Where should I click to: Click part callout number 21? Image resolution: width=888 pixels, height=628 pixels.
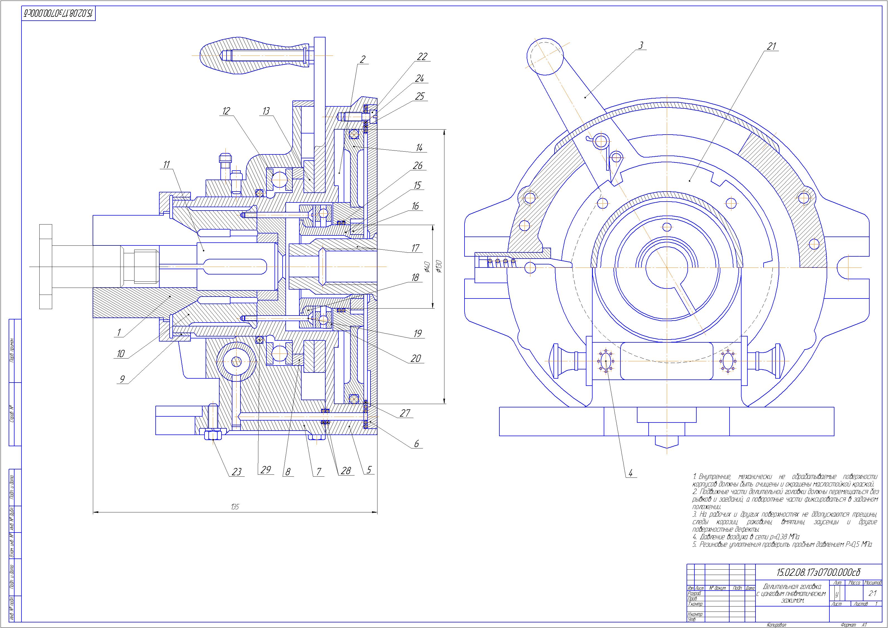[772, 46]
